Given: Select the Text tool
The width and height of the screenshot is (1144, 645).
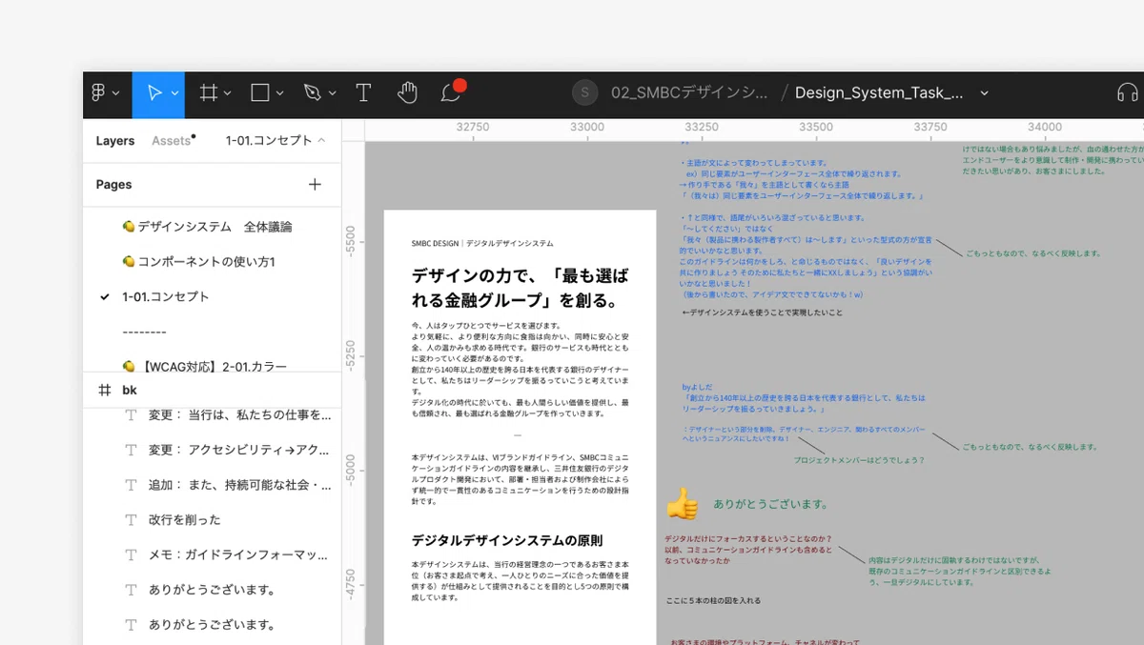Looking at the screenshot, I should pyautogui.click(x=363, y=92).
